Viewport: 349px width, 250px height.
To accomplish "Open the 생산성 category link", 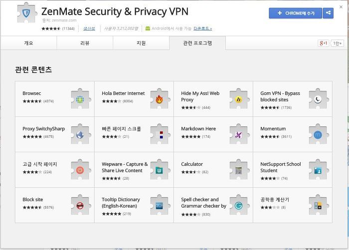I will [89, 28].
